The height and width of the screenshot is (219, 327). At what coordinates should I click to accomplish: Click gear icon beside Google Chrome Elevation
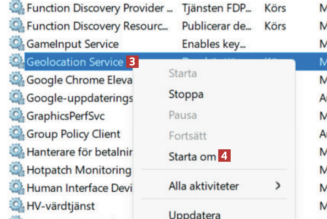tap(16, 80)
